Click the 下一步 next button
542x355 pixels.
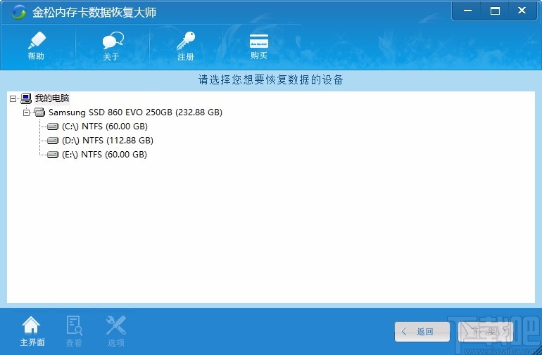tap(485, 332)
